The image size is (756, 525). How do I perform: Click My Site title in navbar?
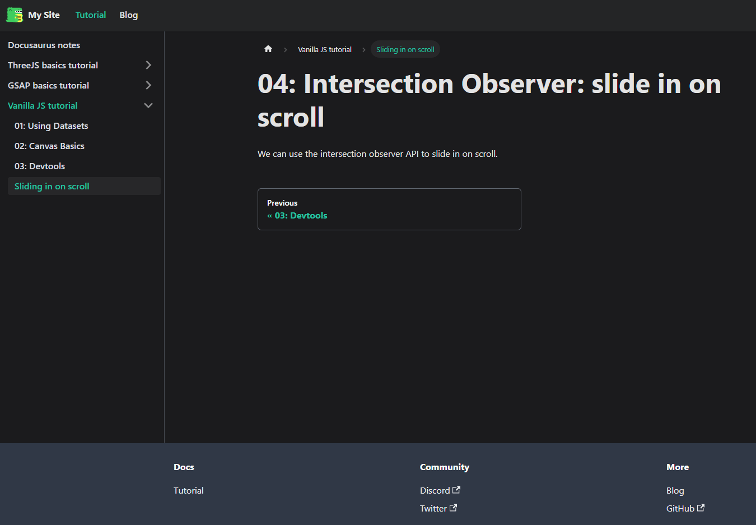[x=44, y=15]
